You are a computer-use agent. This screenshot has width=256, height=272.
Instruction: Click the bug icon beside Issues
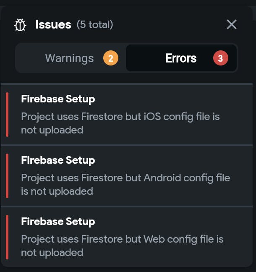click(x=20, y=25)
